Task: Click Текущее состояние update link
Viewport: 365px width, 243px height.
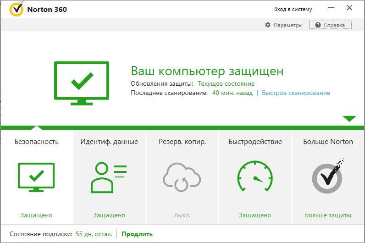Action: [x=226, y=83]
